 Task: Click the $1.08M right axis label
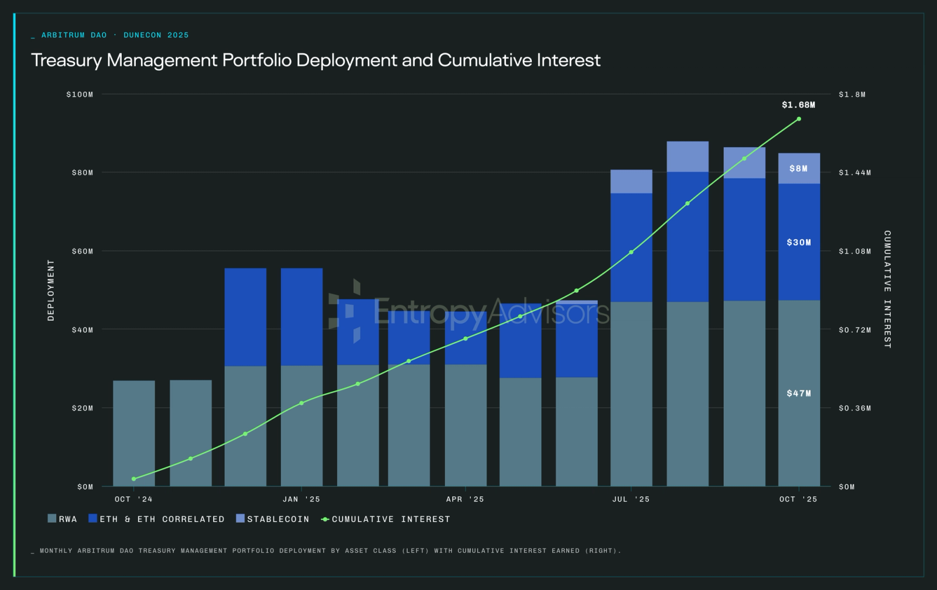[855, 251]
